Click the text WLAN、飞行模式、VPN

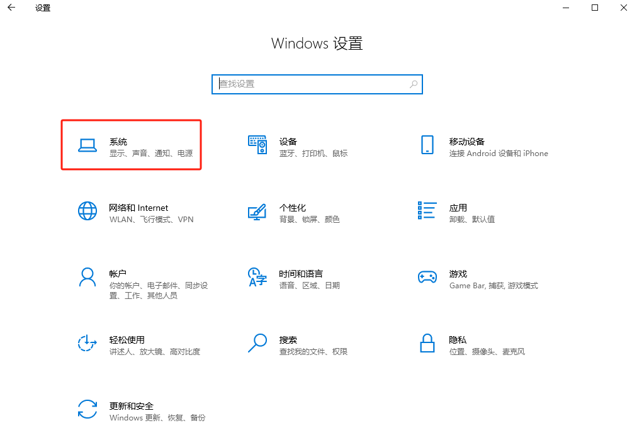tap(152, 220)
